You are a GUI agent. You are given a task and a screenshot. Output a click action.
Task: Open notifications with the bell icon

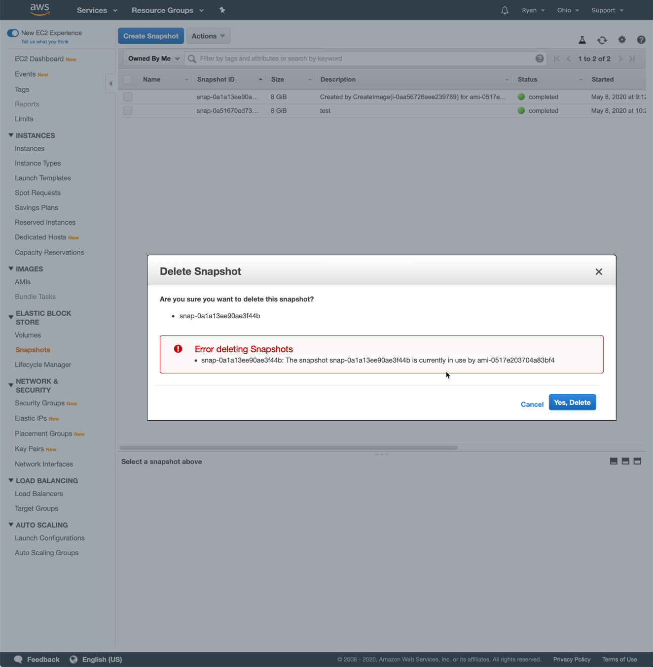[x=504, y=10]
